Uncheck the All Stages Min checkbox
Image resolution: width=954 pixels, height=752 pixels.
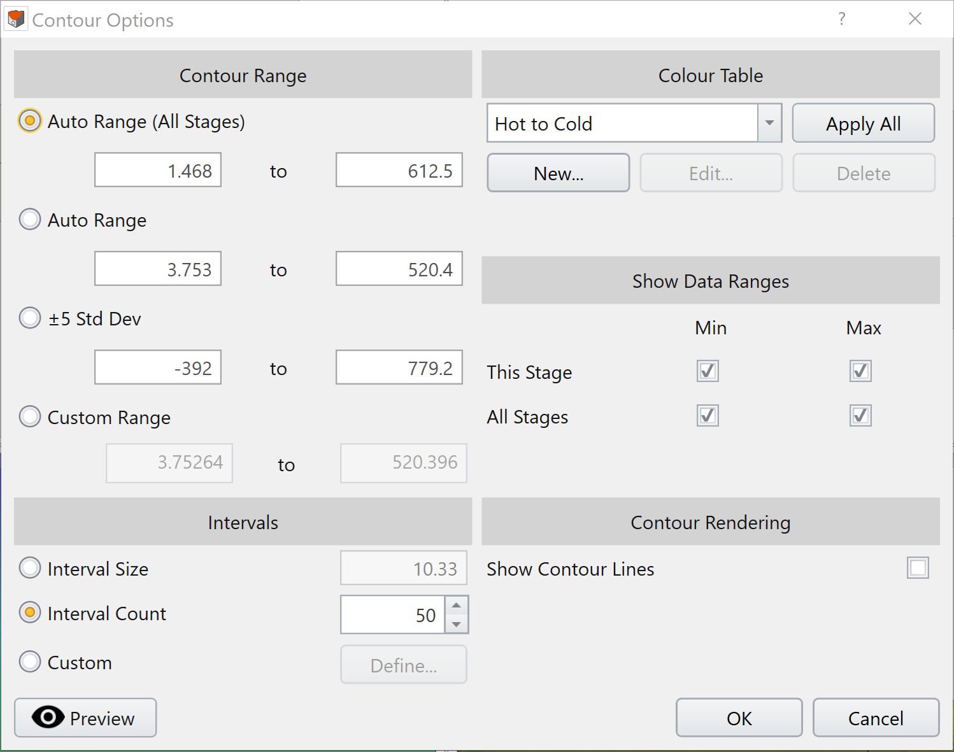pos(708,416)
